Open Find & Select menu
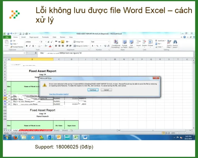Screen dimensions: 198x158 [x=175, y=44]
